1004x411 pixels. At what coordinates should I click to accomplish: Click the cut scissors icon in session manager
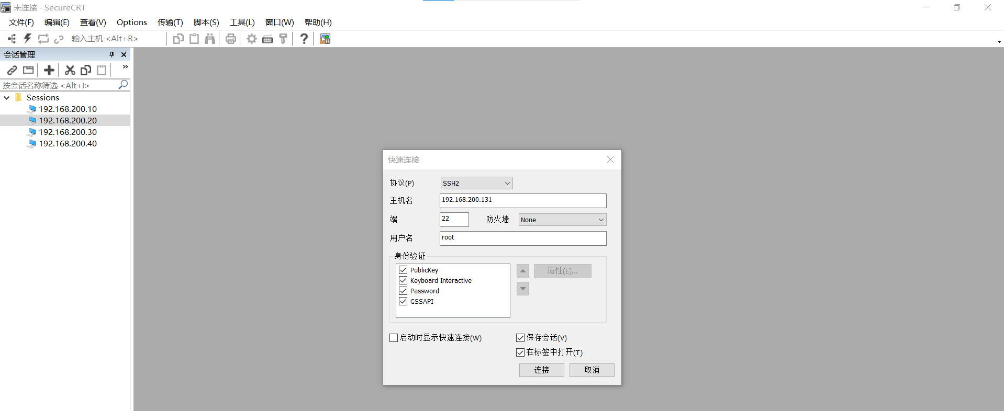pyautogui.click(x=70, y=70)
